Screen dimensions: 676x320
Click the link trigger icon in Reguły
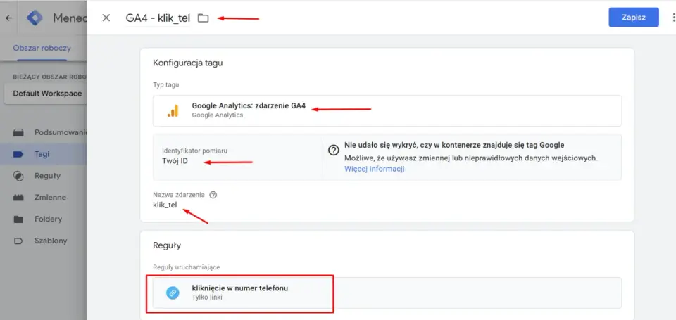[x=173, y=293]
